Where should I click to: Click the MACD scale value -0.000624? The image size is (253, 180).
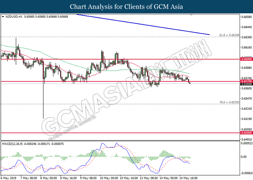point(247,173)
